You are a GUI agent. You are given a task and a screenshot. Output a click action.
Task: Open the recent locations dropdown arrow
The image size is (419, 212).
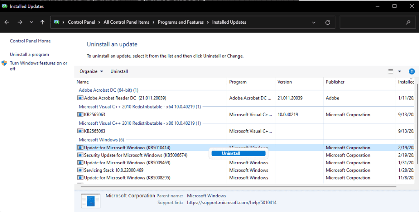coord(32,22)
